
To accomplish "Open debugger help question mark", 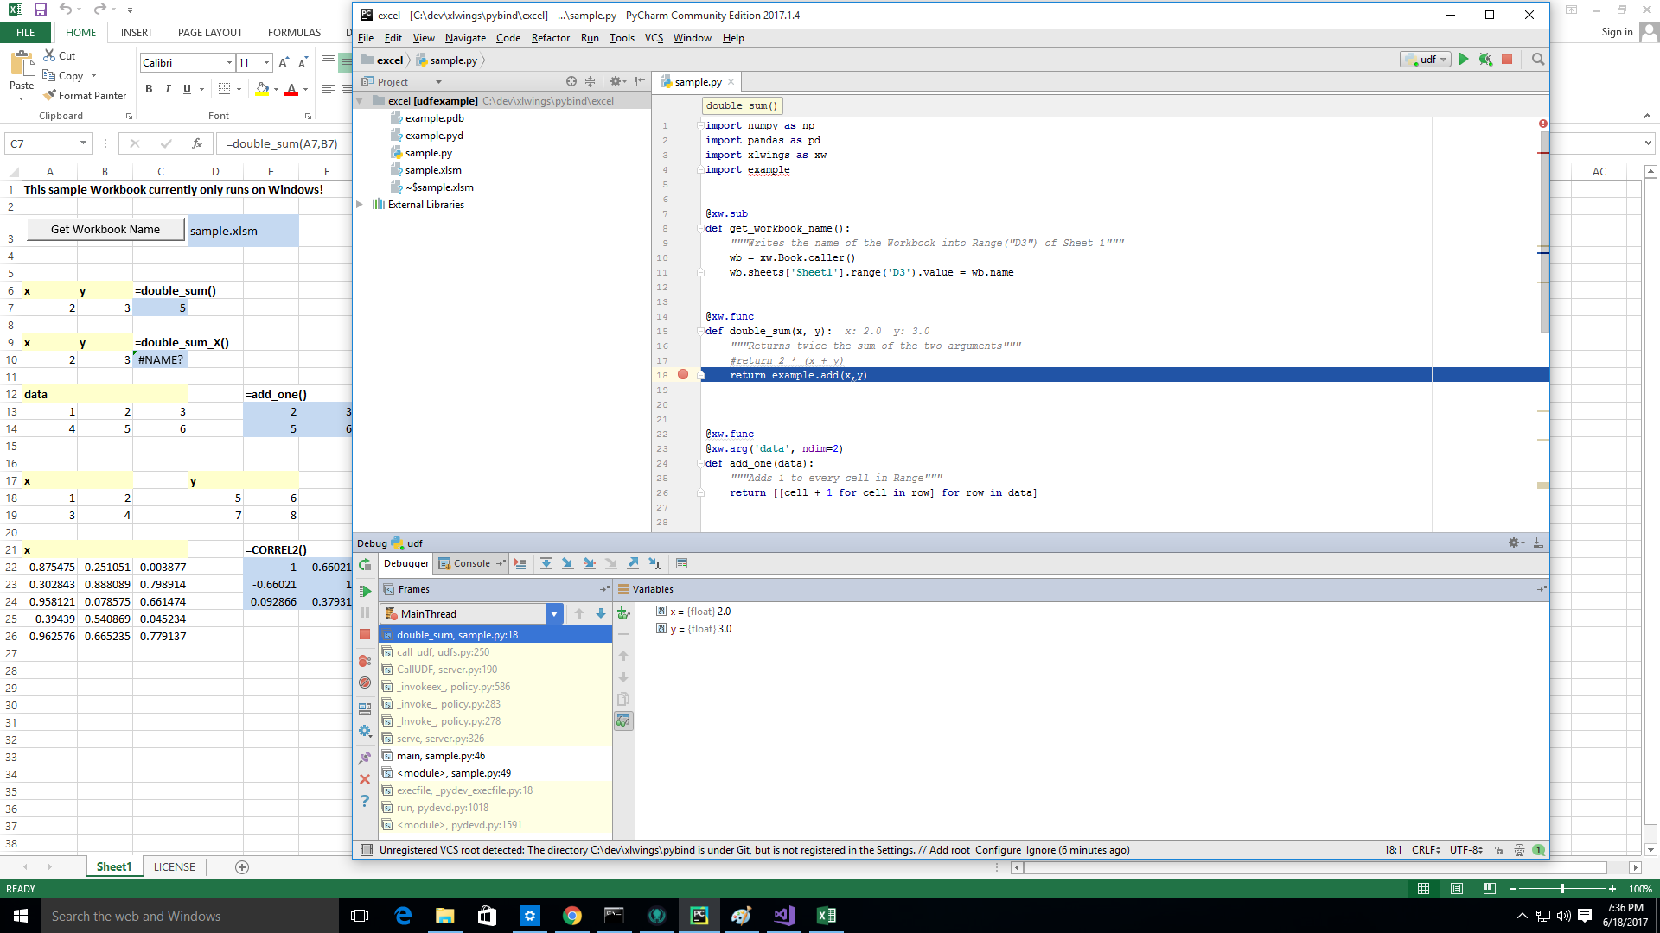I will (365, 801).
